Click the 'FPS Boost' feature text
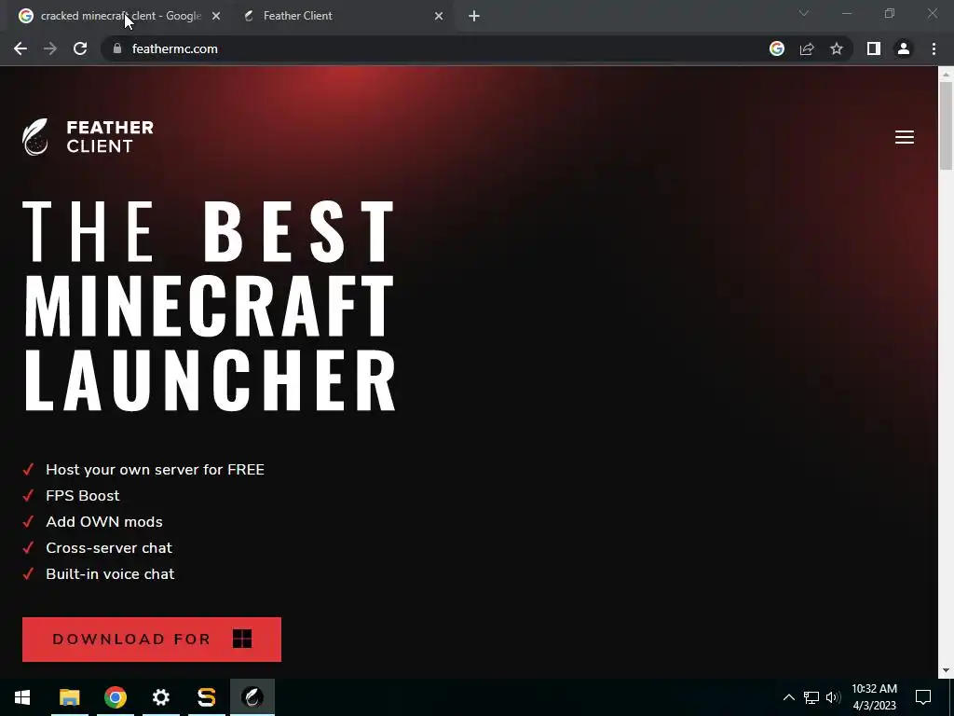 tap(83, 496)
